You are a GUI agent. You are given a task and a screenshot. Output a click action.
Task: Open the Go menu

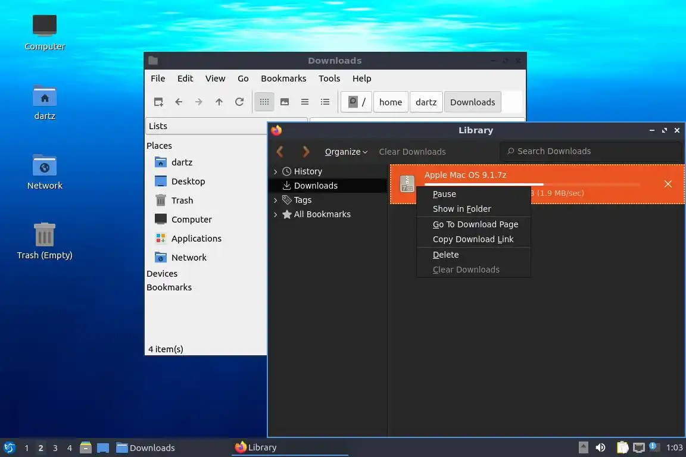[243, 79]
